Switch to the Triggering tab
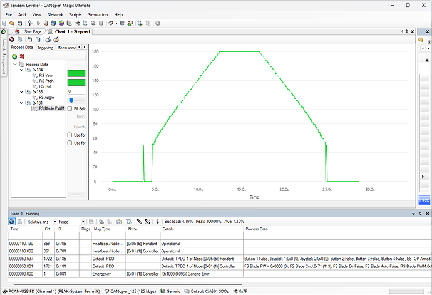Screen dimensions: 432x295 click(45, 48)
